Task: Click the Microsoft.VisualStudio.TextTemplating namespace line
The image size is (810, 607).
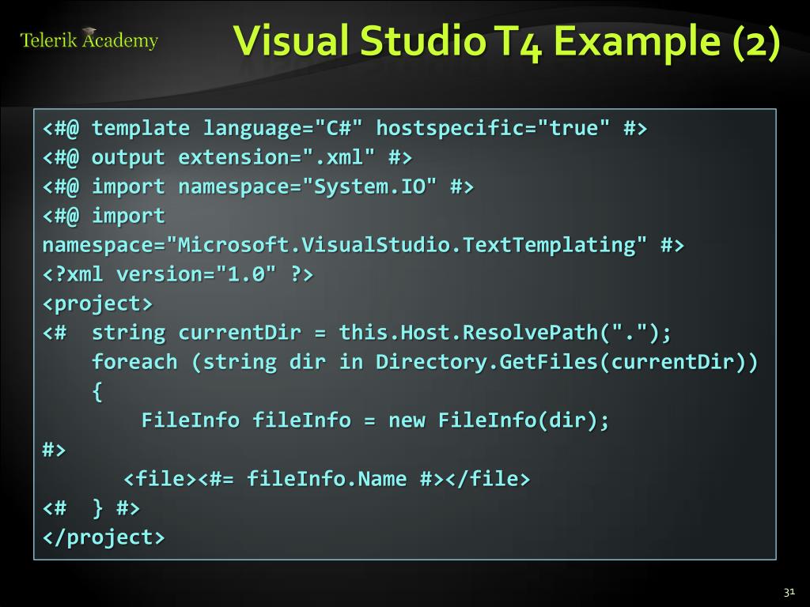Action: [x=363, y=245]
